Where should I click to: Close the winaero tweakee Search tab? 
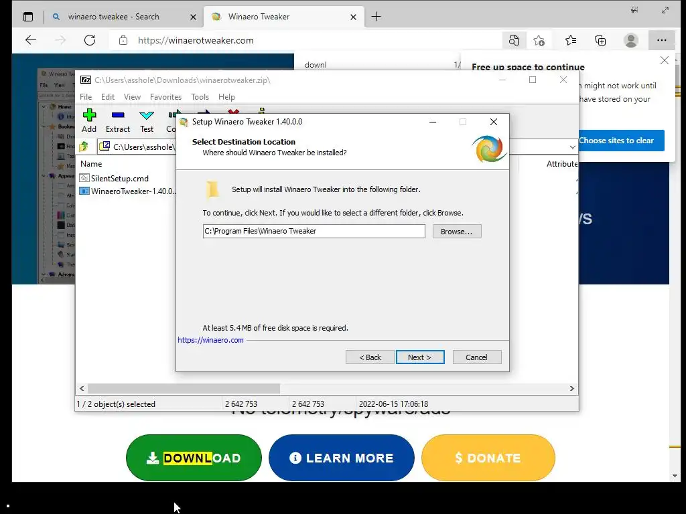point(194,17)
